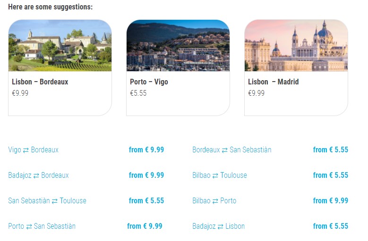
Task: Choose the Porto ⇄ San Sebastiàn route
Action: pyautogui.click(x=42, y=226)
